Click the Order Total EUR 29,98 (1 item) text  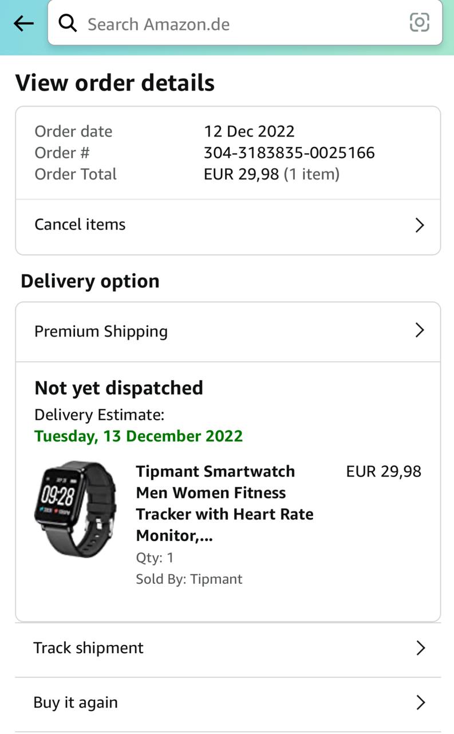coord(271,174)
